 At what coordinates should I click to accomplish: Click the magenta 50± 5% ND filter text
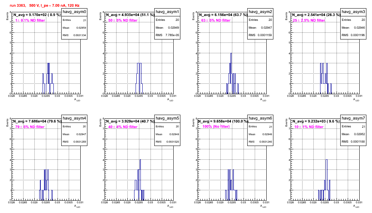coord(123,20)
